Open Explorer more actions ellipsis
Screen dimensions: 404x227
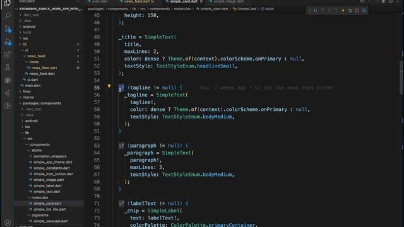tap(78, 1)
